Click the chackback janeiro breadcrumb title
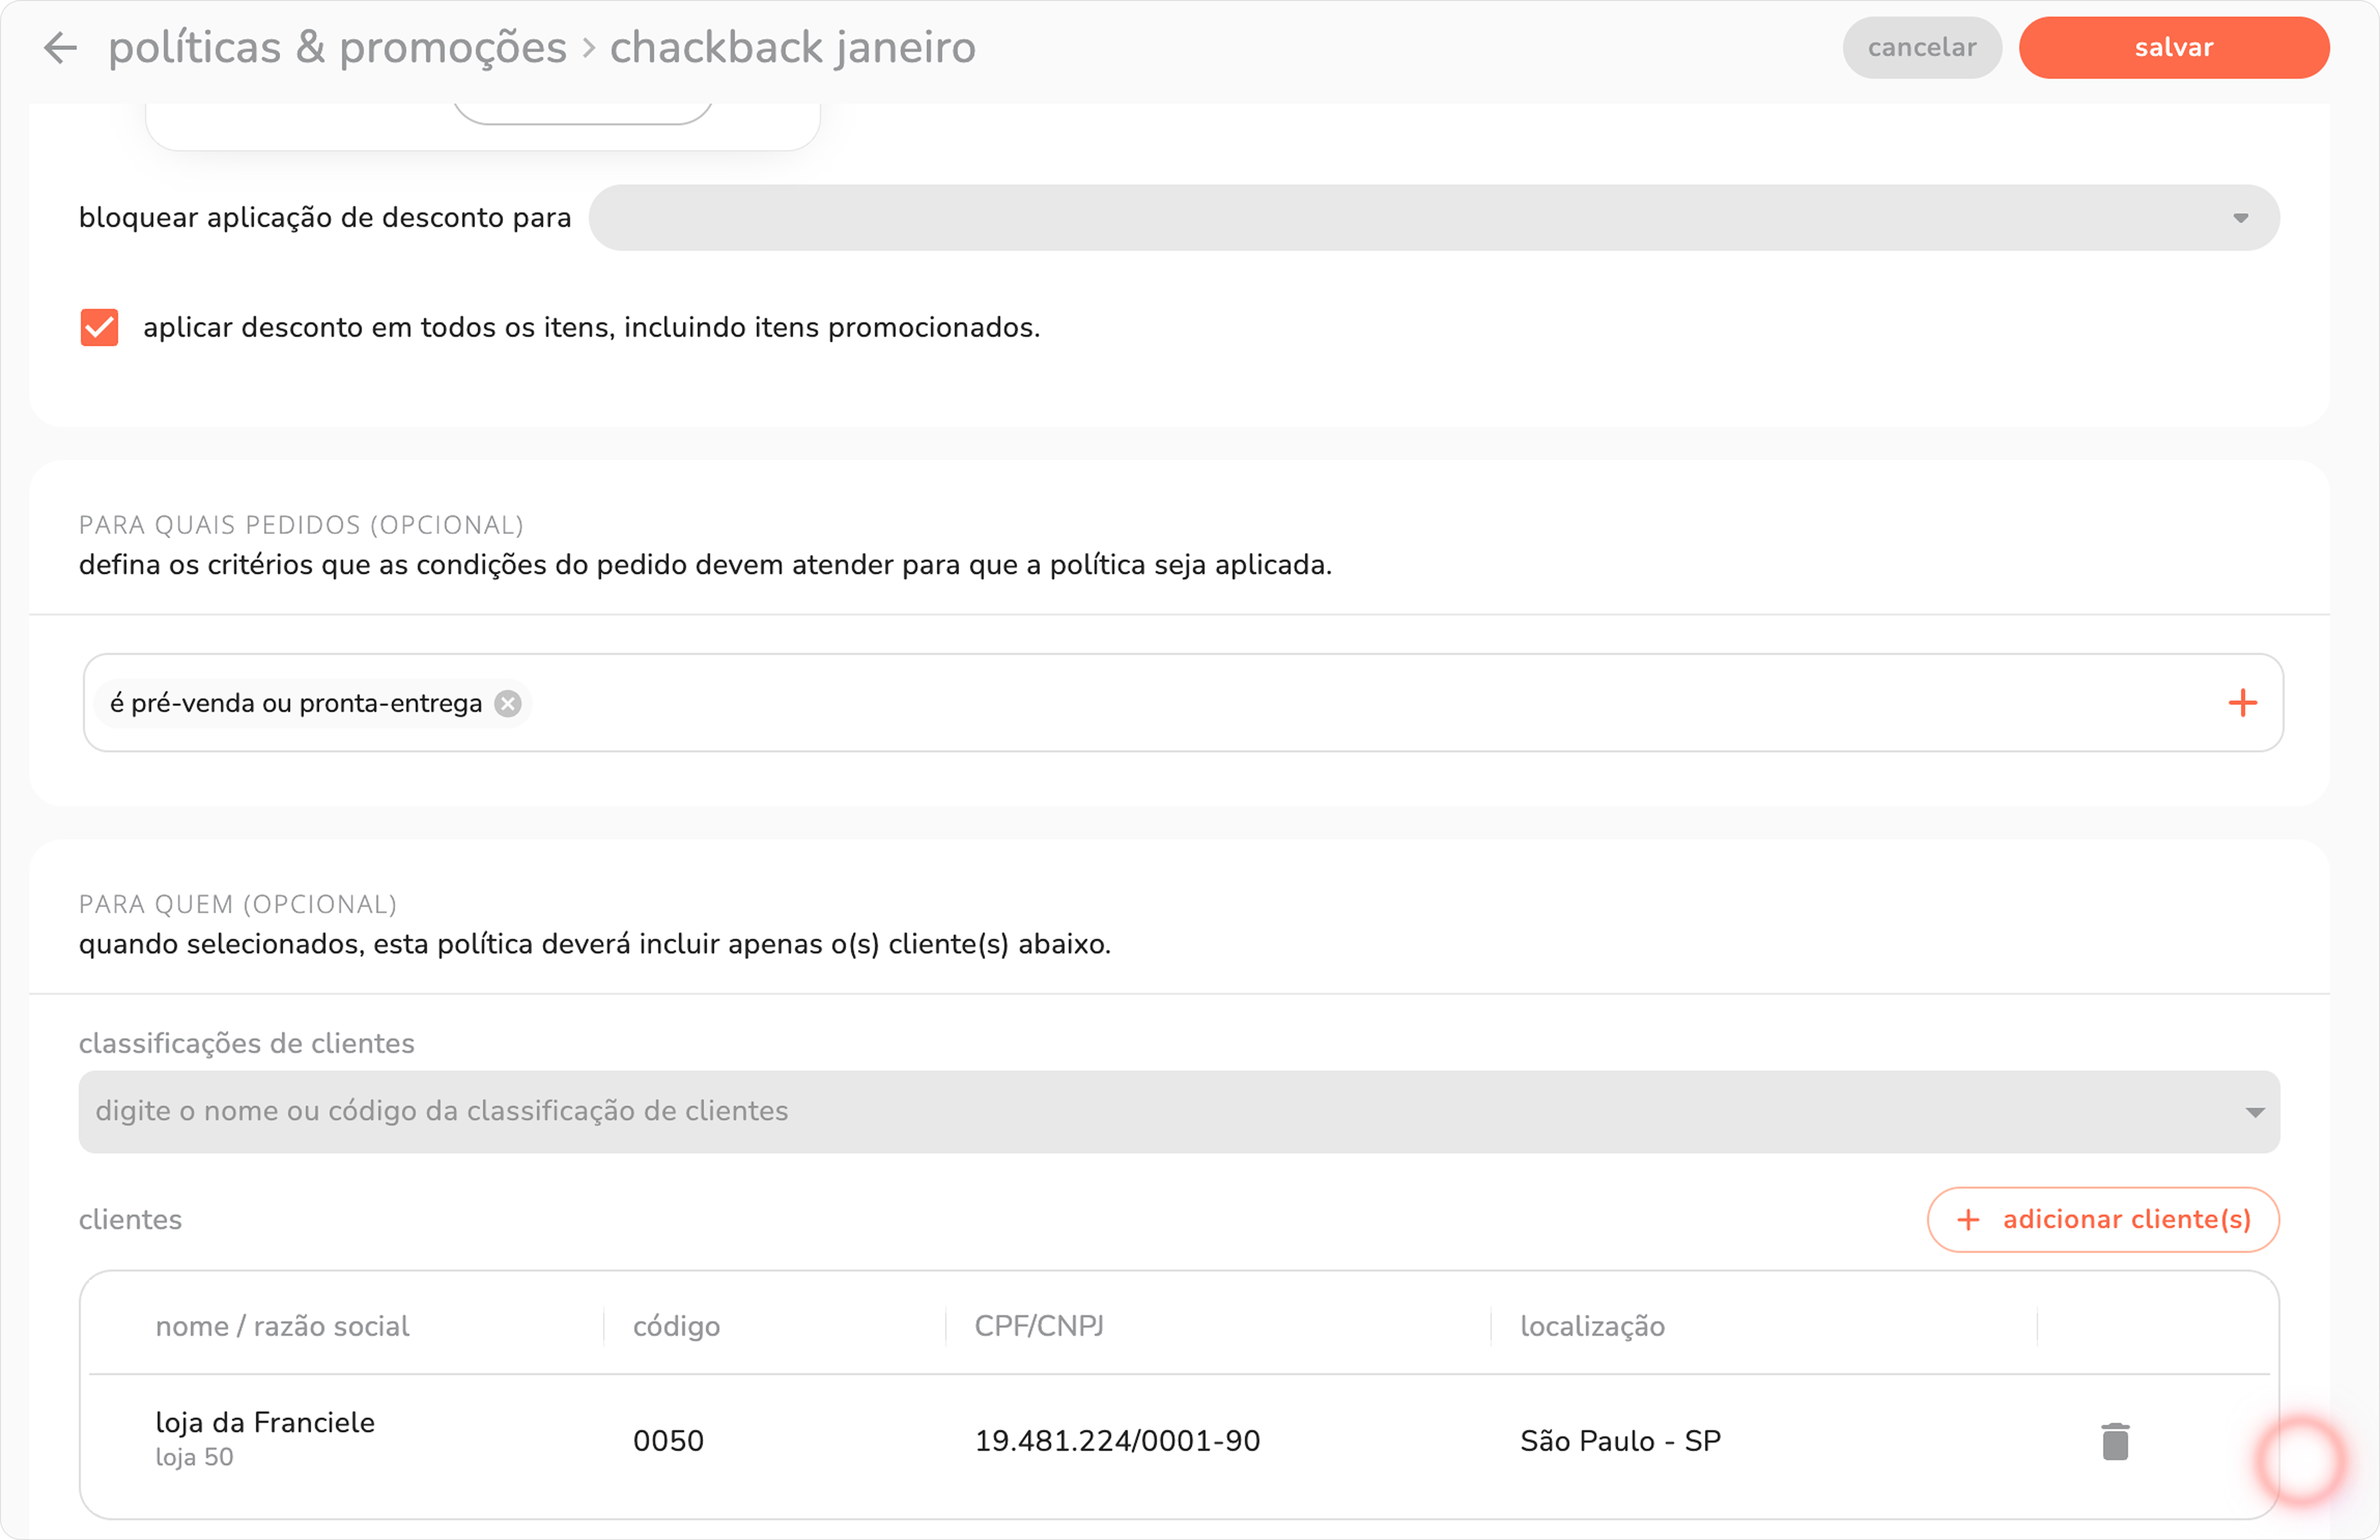This screenshot has width=2380, height=1540. pos(792,47)
